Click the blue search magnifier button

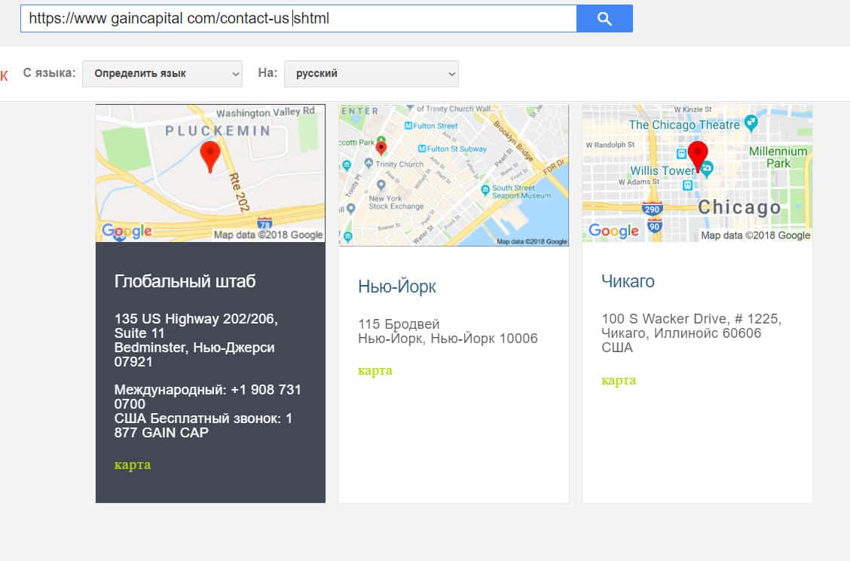point(604,18)
